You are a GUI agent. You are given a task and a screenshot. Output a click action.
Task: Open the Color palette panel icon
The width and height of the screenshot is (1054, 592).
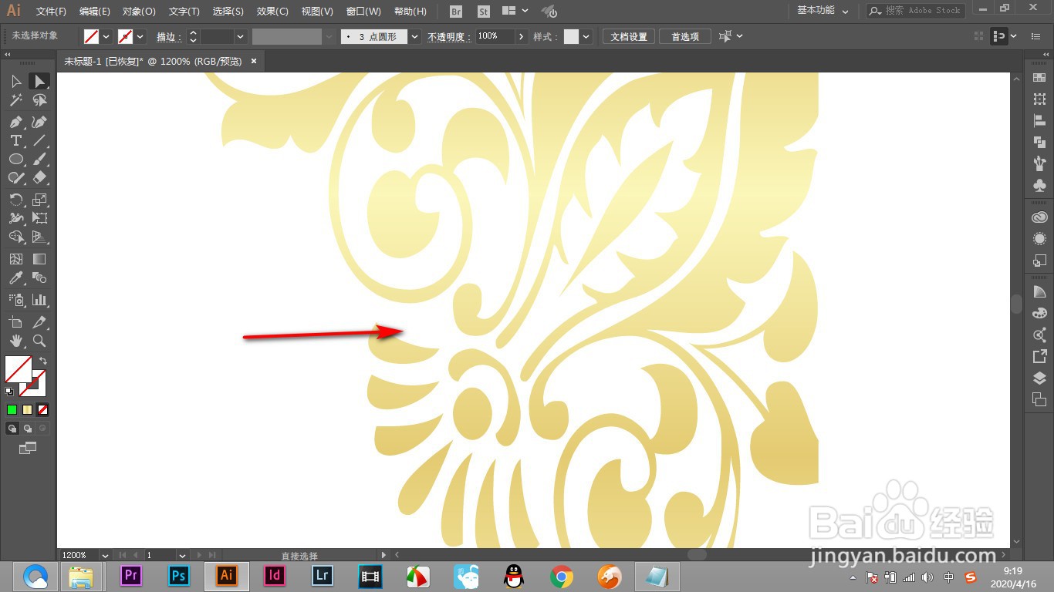pos(1039,313)
